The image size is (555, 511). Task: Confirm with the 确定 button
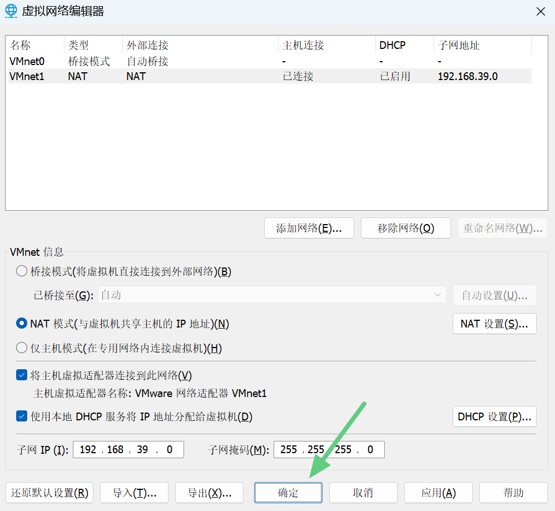pyautogui.click(x=288, y=493)
